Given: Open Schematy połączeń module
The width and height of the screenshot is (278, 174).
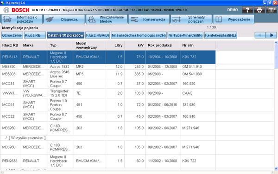Looking at the screenshot, I should click(x=191, y=19).
